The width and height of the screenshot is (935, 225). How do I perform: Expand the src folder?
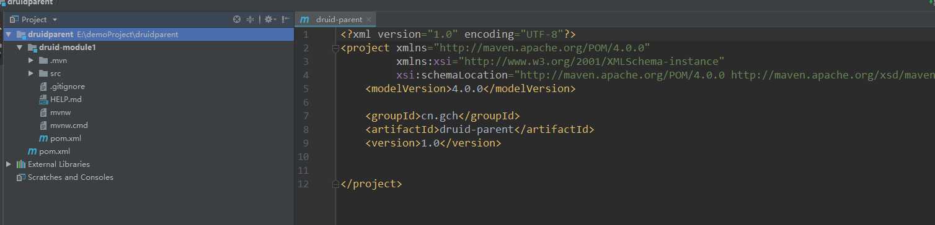pyautogui.click(x=31, y=74)
